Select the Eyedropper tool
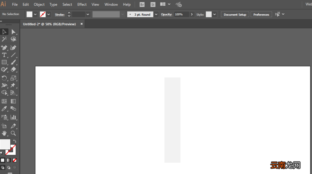The width and height of the screenshot is (312, 174). (4, 109)
